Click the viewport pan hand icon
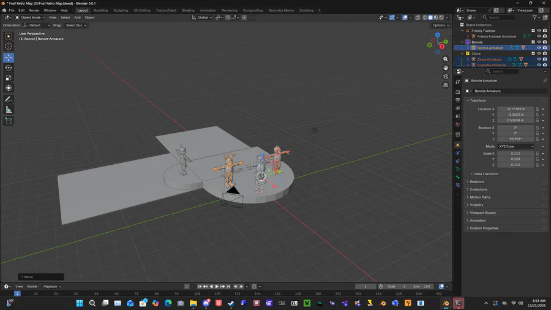 point(446,68)
